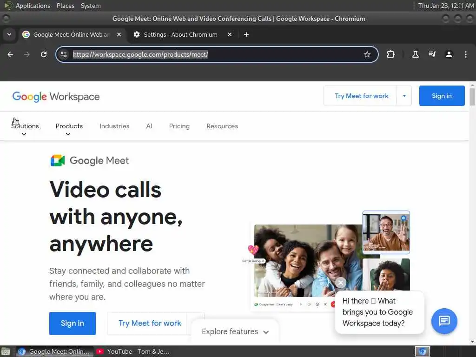Screen dimensions: 476x357
Task: Open the Industries nav link
Action: click(x=114, y=126)
